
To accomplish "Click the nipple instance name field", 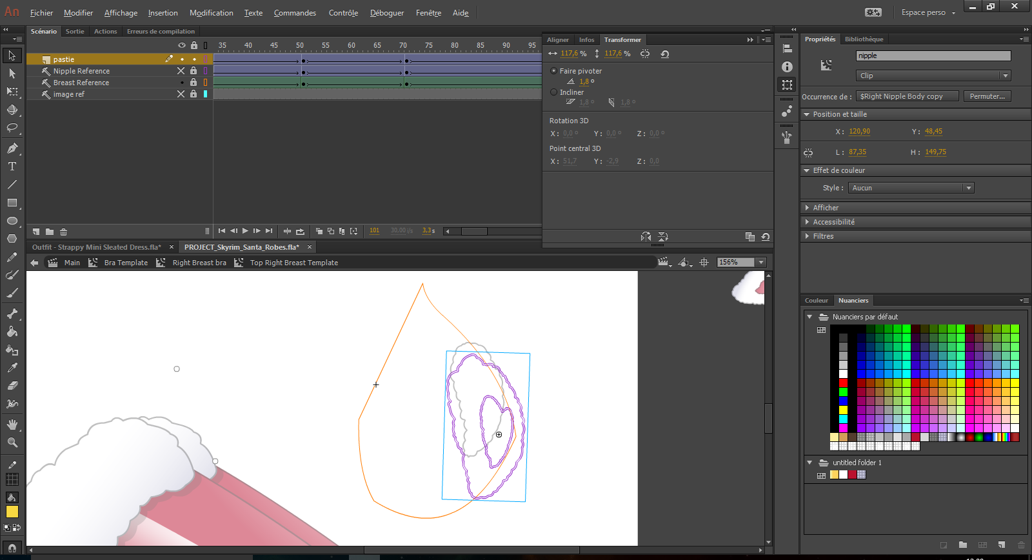I will 933,56.
